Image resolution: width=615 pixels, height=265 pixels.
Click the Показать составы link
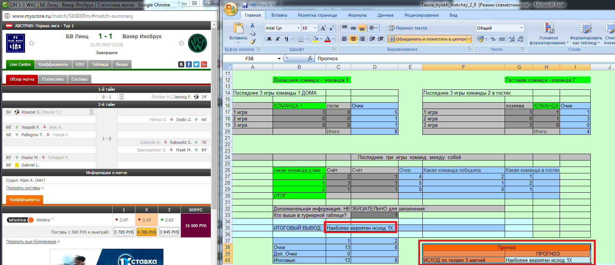pyautogui.click(x=23, y=188)
